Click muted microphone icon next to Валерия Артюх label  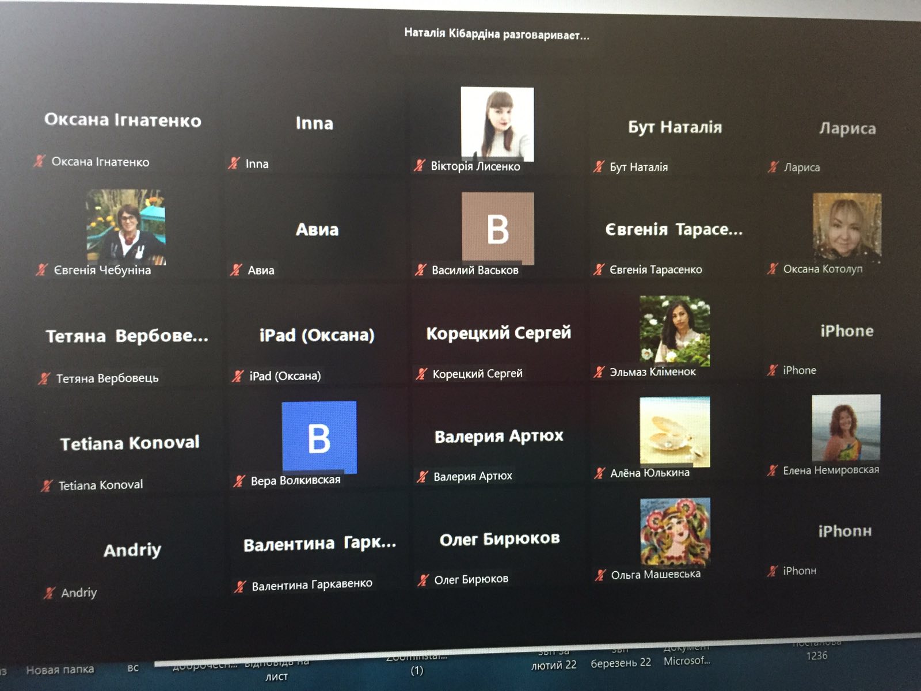pos(423,476)
